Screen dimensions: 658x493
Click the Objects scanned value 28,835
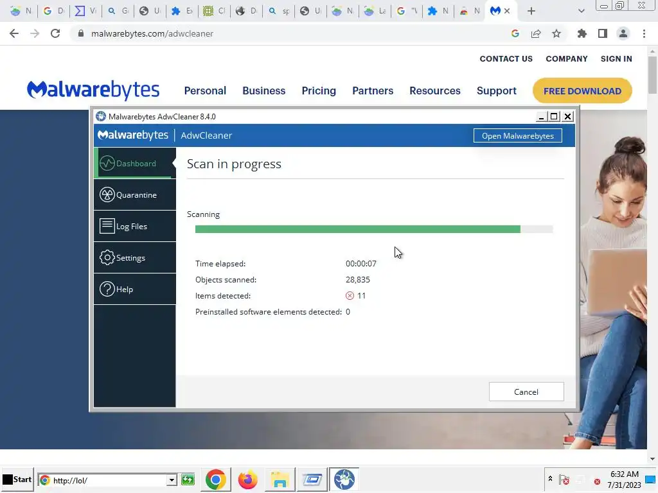click(357, 280)
